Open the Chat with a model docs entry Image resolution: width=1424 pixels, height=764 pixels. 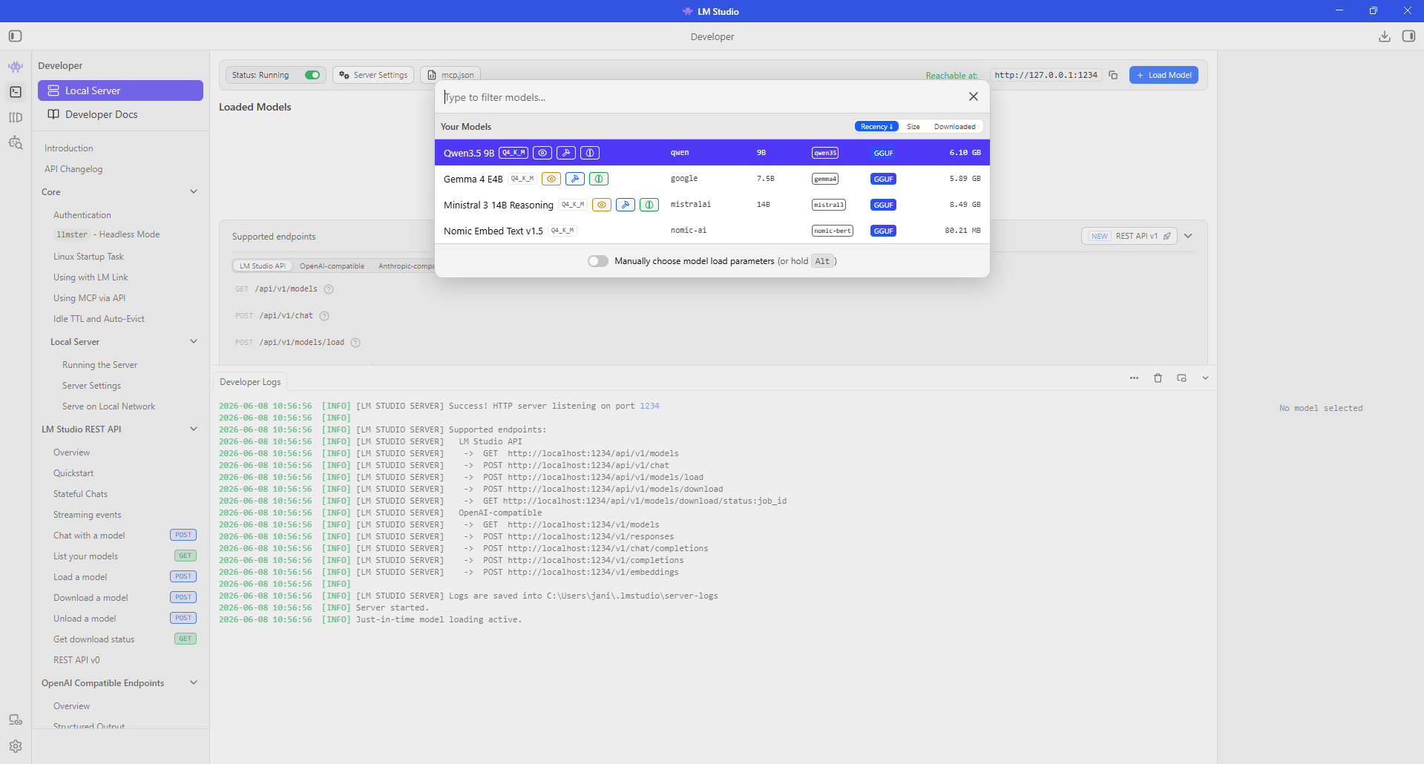point(89,536)
